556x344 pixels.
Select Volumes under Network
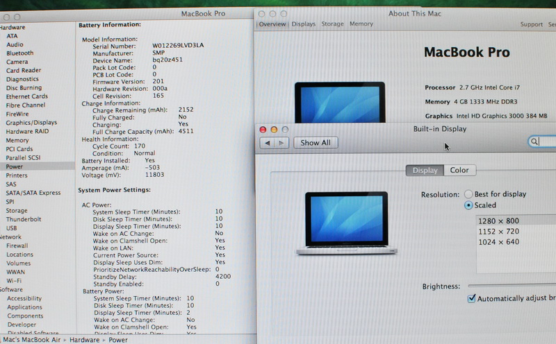point(19,264)
